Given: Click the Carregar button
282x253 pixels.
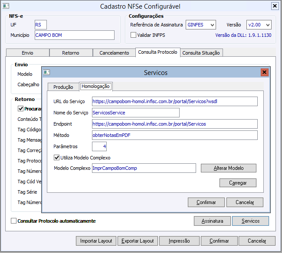Looking at the screenshot, I should pos(238,183).
